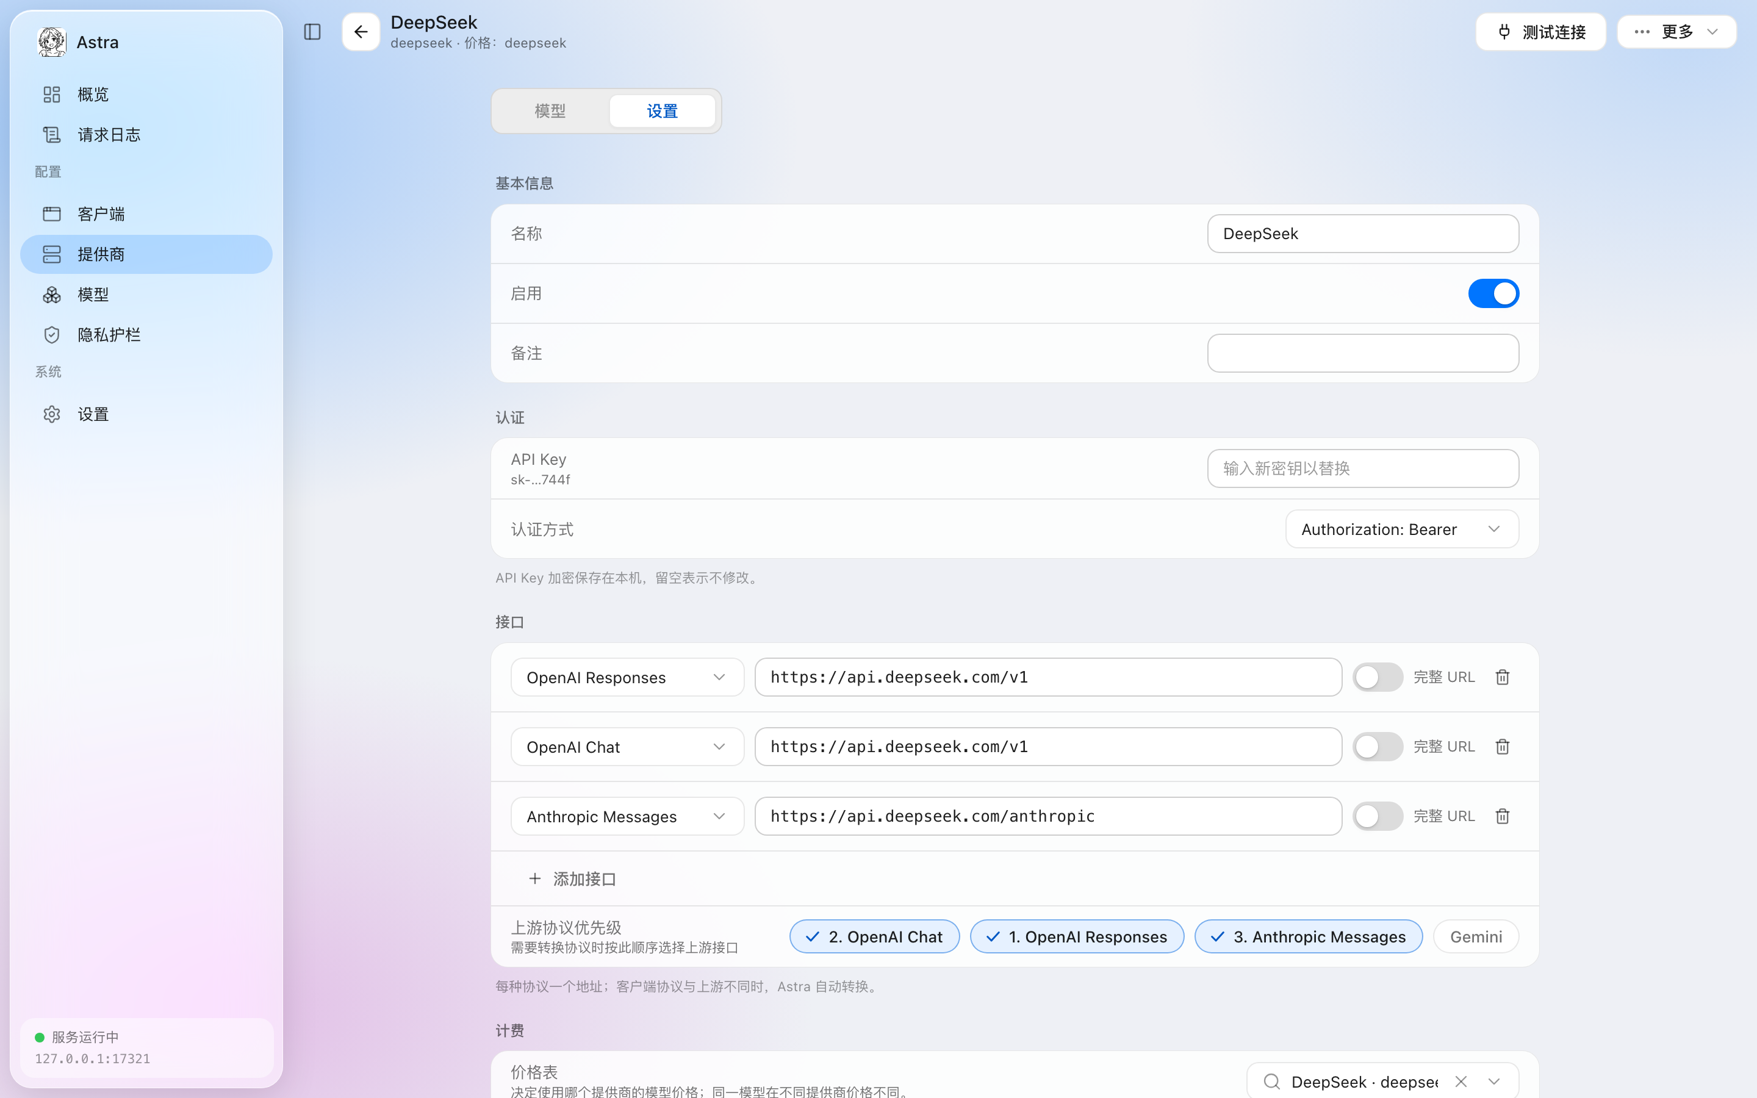Click the 名称 name field
This screenshot has width=1757, height=1098.
point(1363,234)
